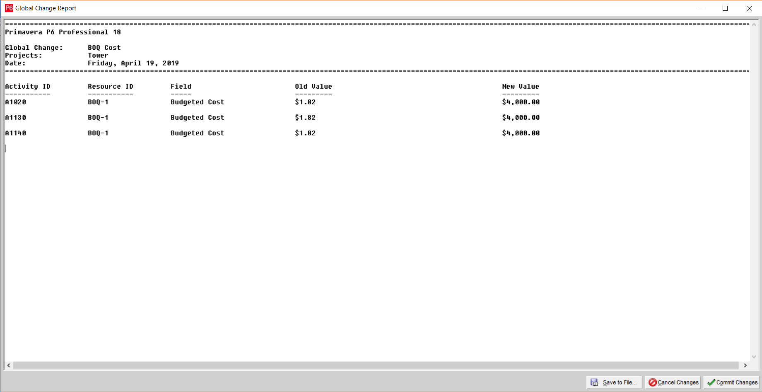Click the vertical scrollbar up arrow
Viewport: 762px width, 392px height.
[x=754, y=24]
